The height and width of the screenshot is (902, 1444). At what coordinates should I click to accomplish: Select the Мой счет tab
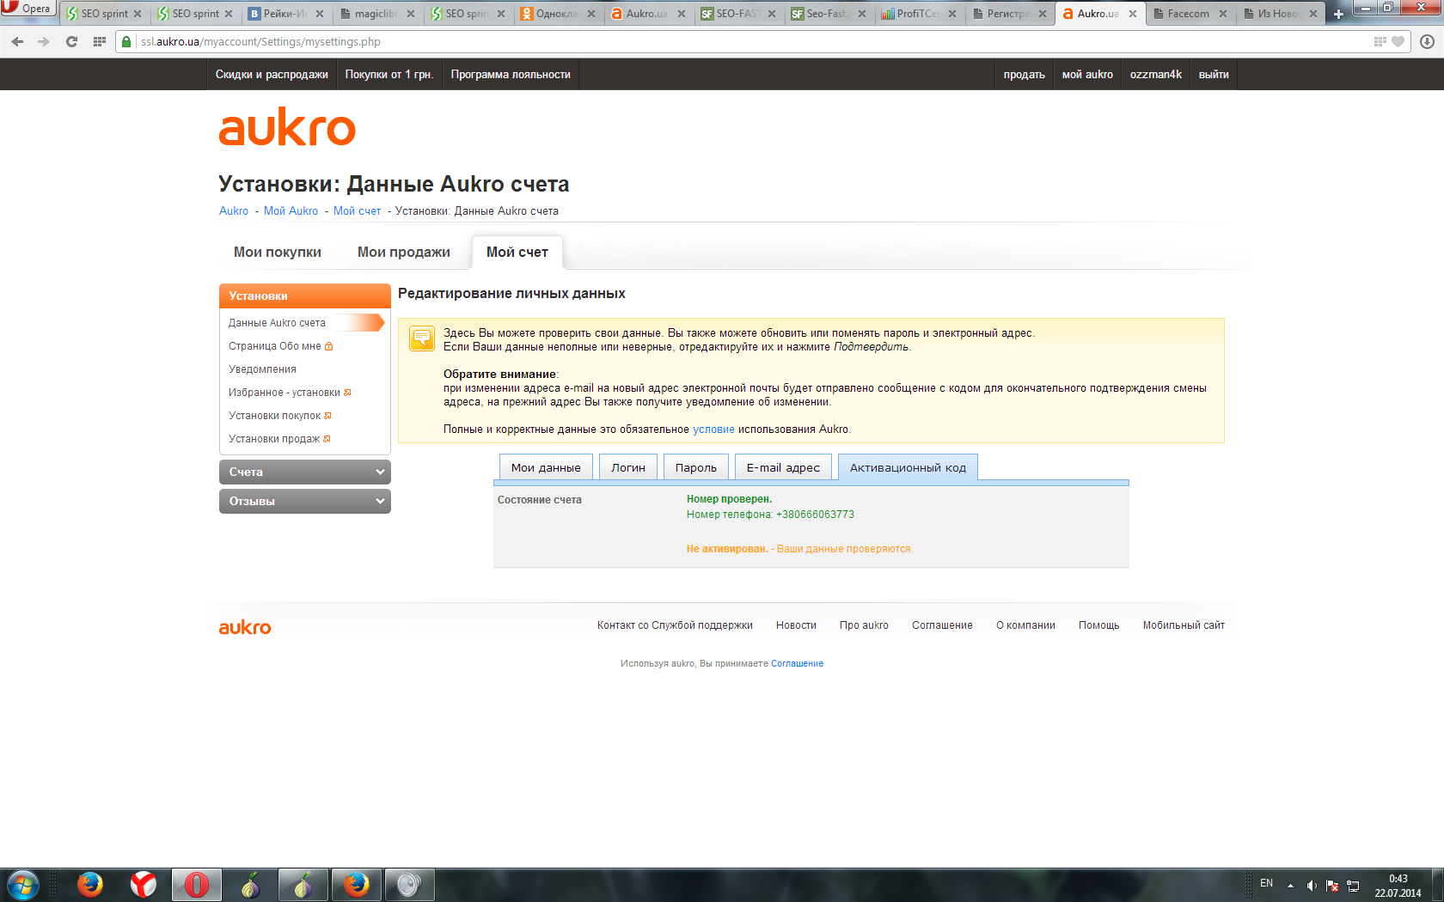(517, 252)
